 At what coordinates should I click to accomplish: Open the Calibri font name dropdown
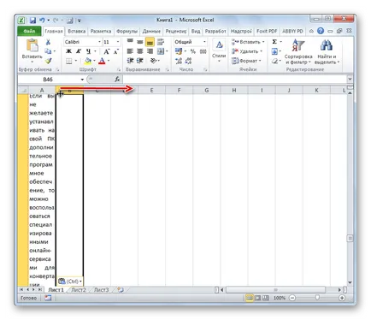(x=99, y=42)
